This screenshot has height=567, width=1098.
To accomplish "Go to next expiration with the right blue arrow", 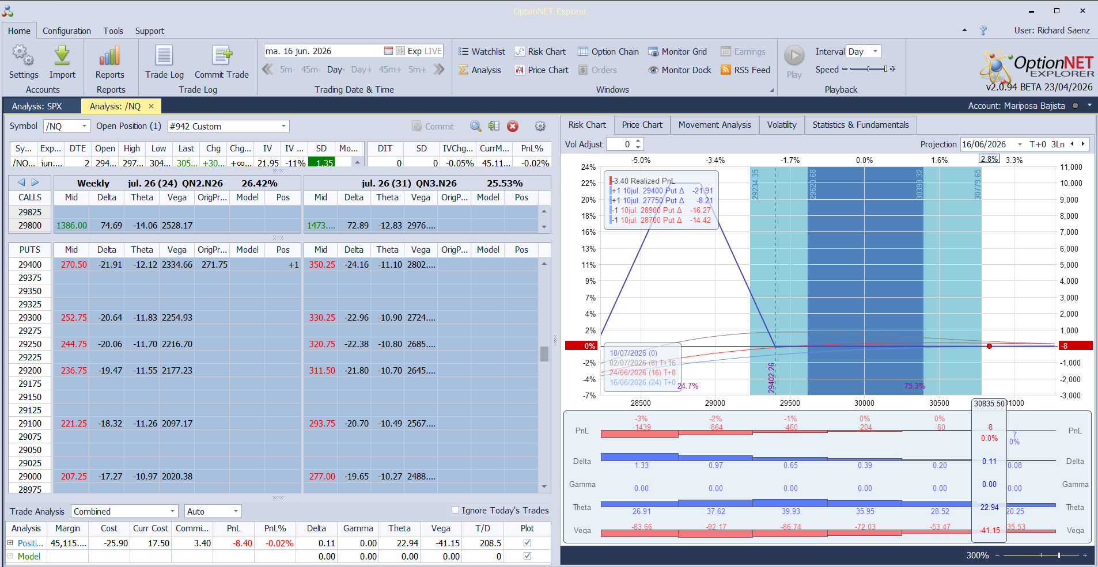I will [x=35, y=182].
